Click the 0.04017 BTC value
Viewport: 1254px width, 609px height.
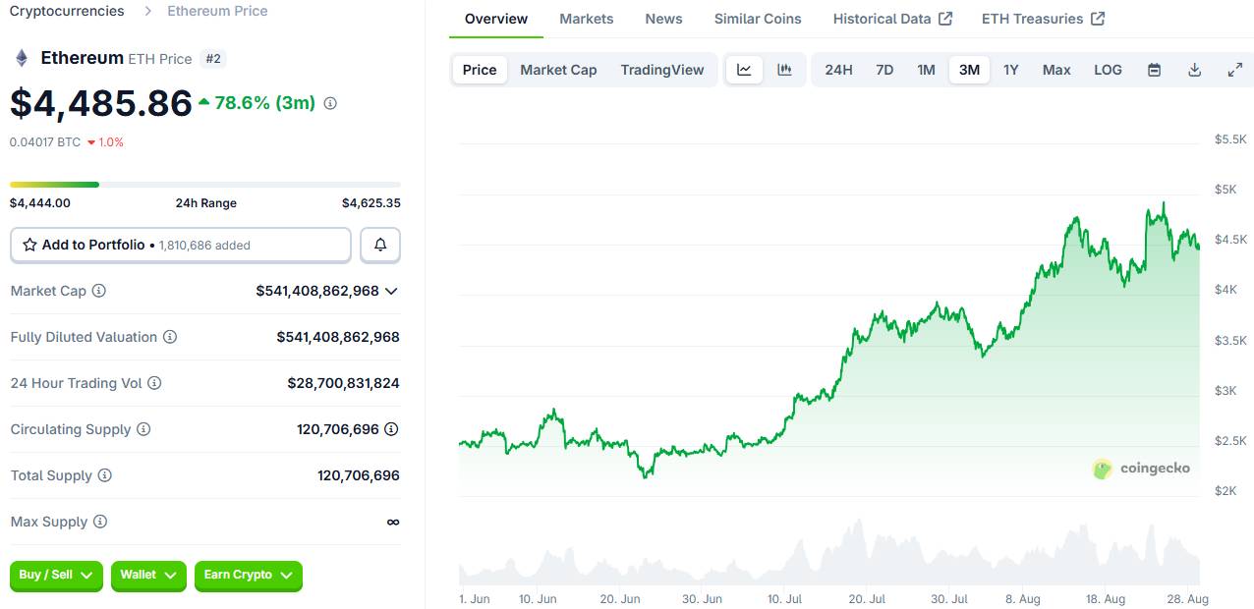coord(45,142)
